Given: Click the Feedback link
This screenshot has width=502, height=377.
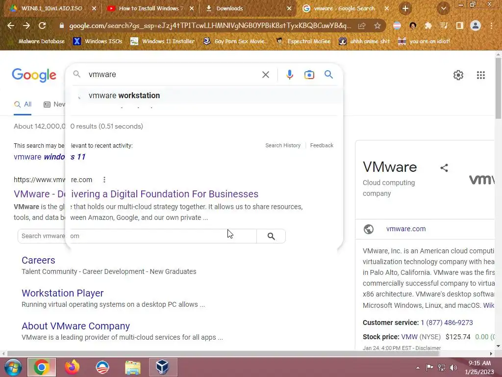Looking at the screenshot, I should click(322, 145).
